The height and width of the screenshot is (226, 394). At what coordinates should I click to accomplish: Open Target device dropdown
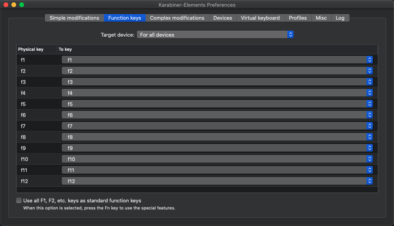215,35
